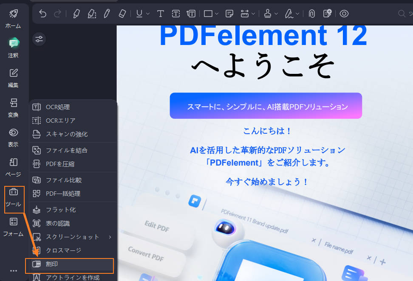Undo the last action

pyautogui.click(x=42, y=13)
